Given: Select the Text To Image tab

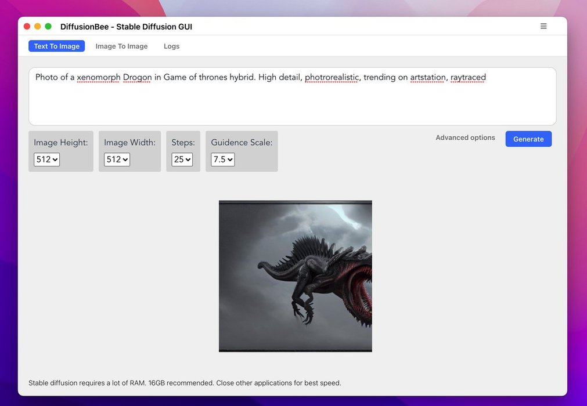Looking at the screenshot, I should pos(56,46).
